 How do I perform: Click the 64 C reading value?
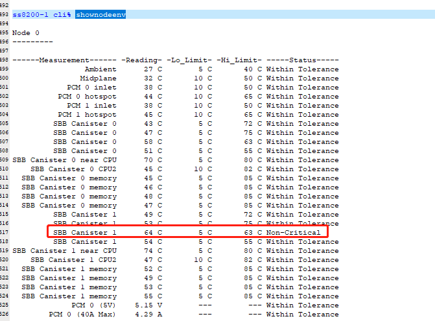coord(153,233)
